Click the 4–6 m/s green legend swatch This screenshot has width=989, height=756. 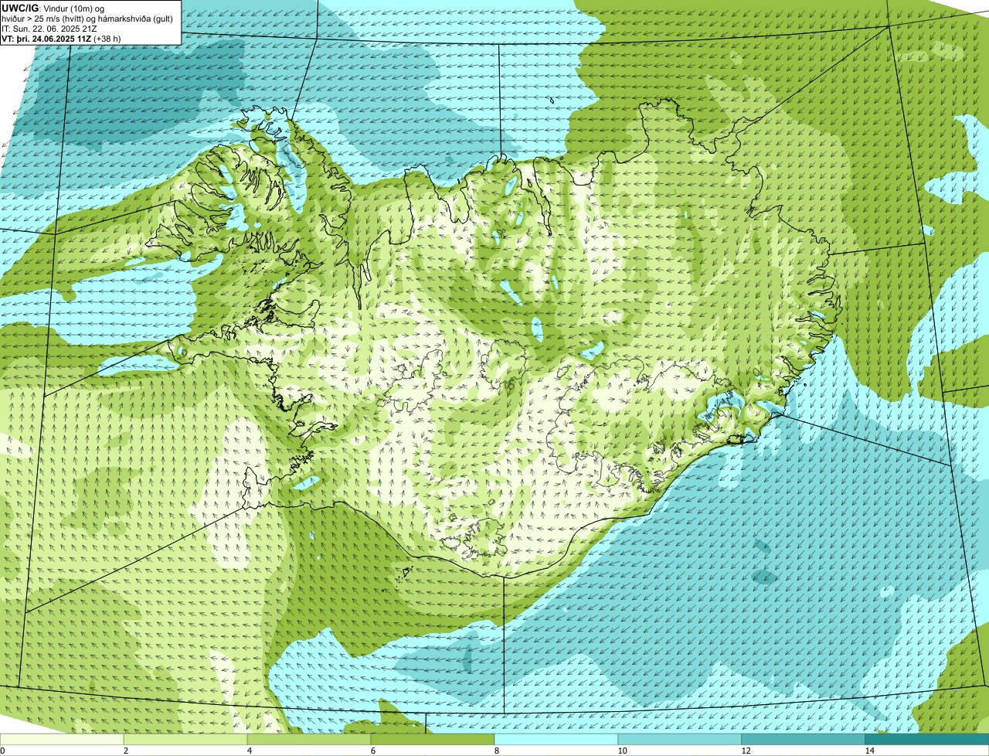[309, 739]
